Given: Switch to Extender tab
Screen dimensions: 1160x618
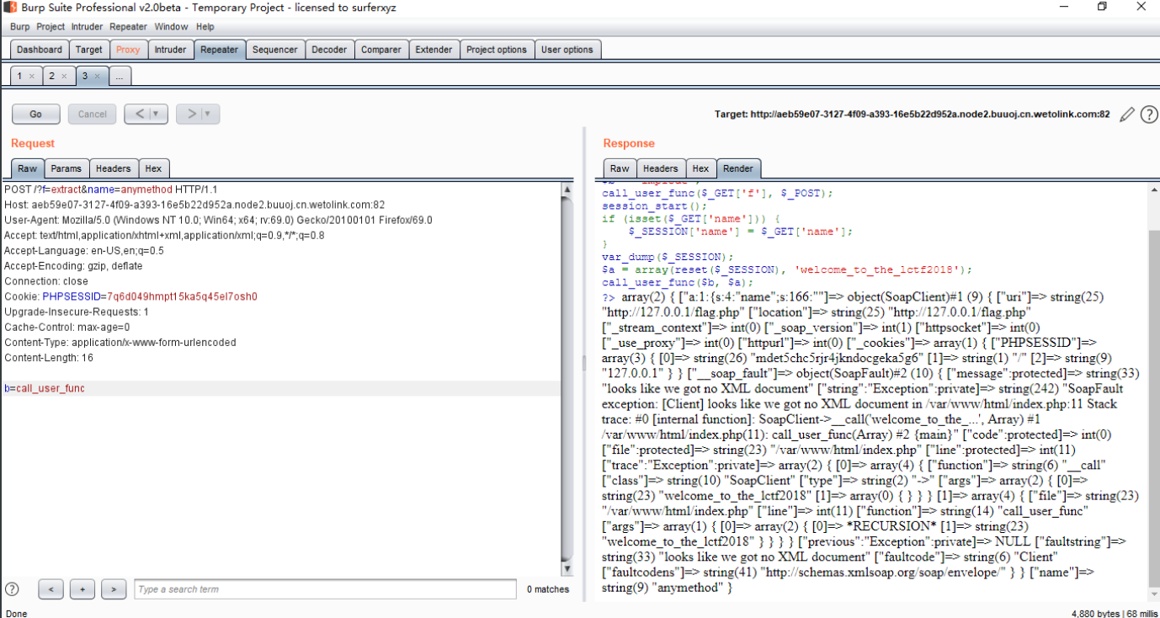Looking at the screenshot, I should (434, 50).
